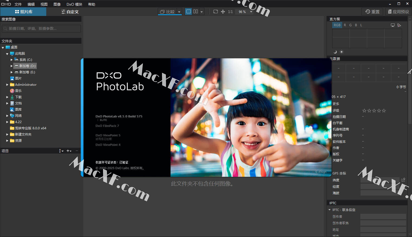The width and height of the screenshot is (412, 237).
Task: Click the 重置 reset button
Action: [x=373, y=12]
